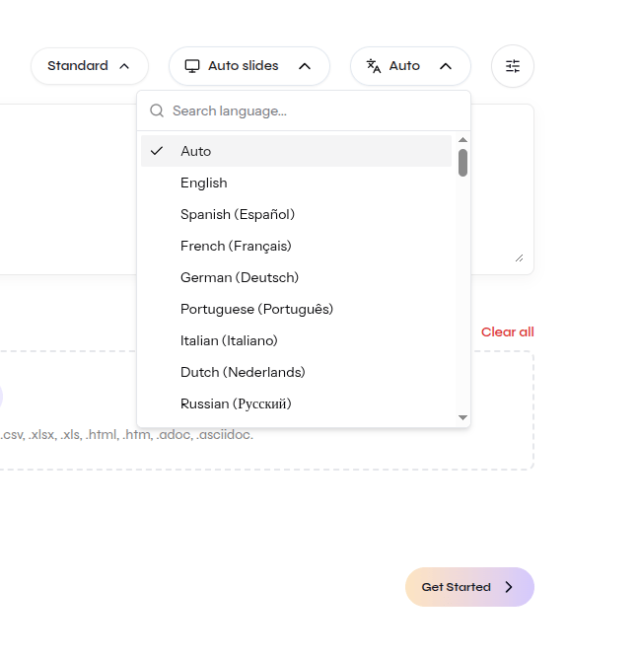637x659 pixels.
Task: Close the Auto language dropdown
Action: tap(410, 66)
